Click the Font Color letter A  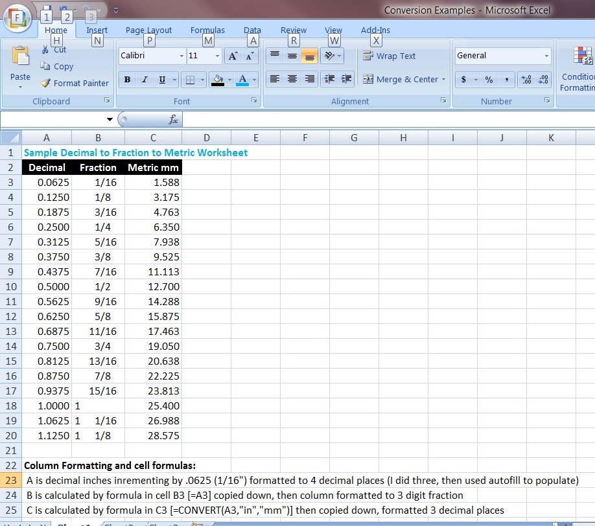242,80
